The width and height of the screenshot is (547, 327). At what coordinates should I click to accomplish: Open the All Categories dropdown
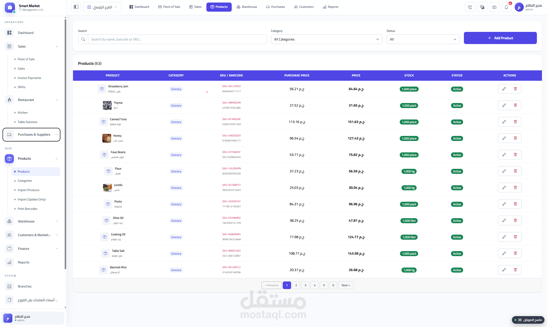[x=326, y=39]
